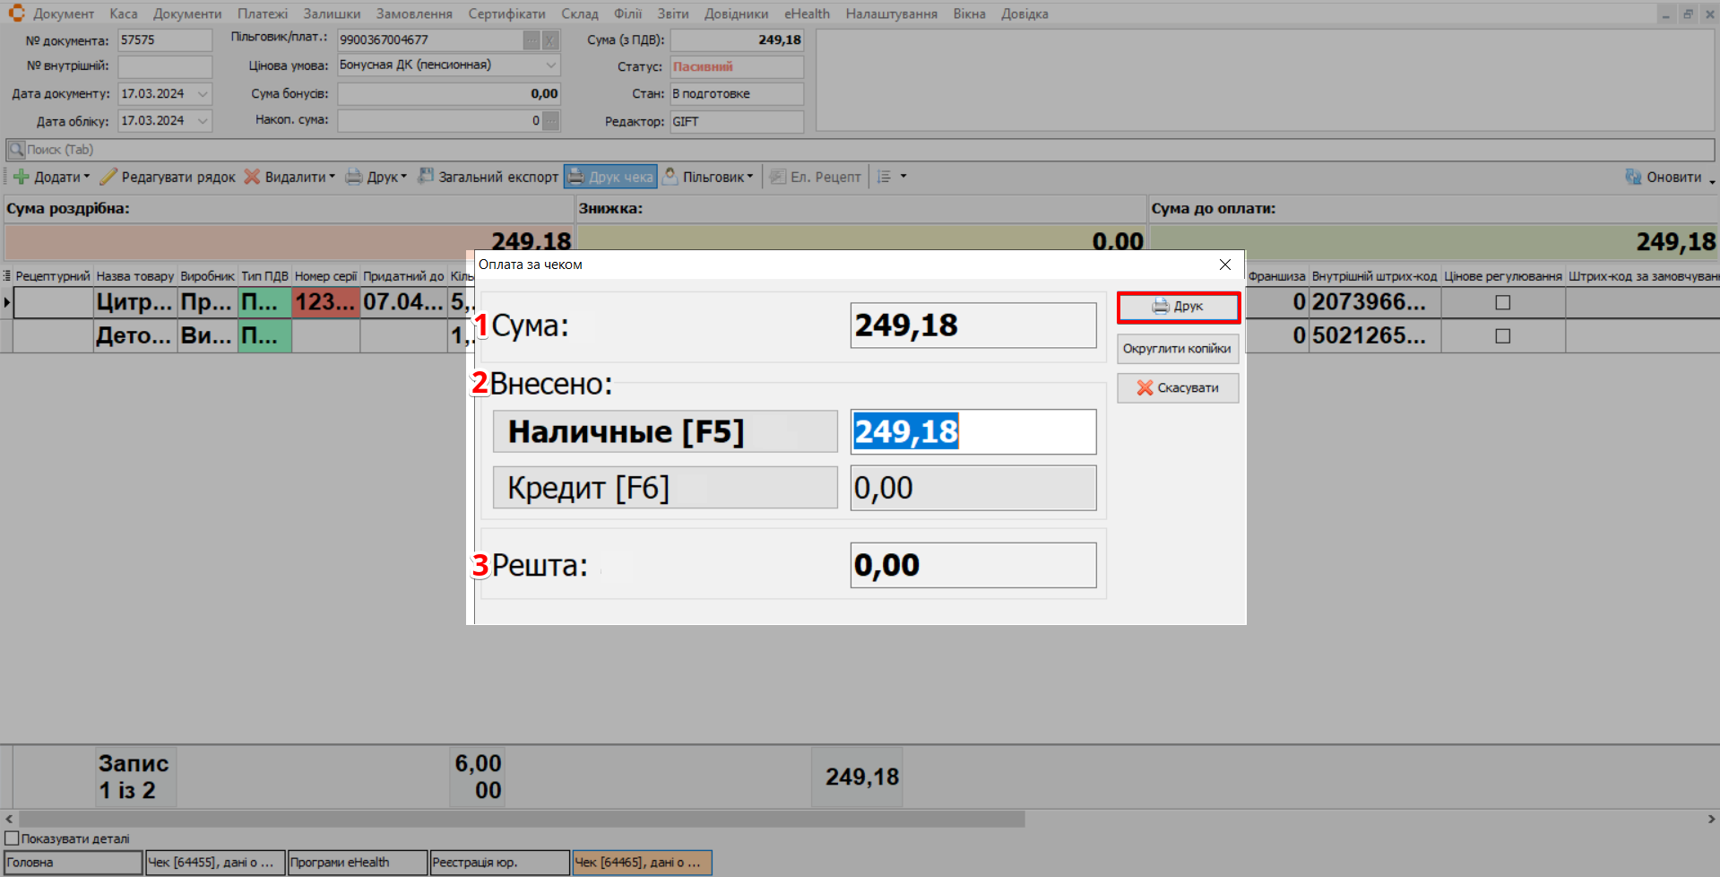Close the Оплата за чеком dialog
The image size is (1720, 877).
[x=1224, y=265]
